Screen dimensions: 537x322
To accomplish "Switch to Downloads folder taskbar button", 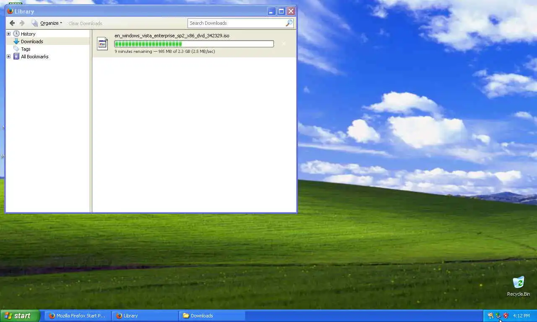I will click(x=212, y=316).
